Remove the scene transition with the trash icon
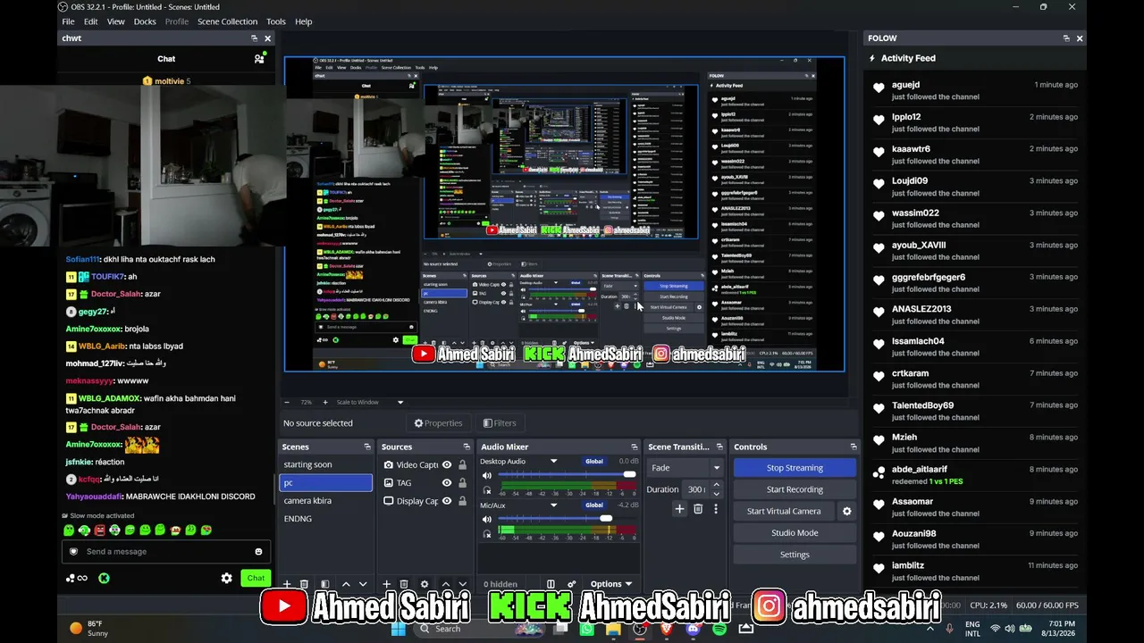Screen dimensions: 1144x643 (698, 509)
